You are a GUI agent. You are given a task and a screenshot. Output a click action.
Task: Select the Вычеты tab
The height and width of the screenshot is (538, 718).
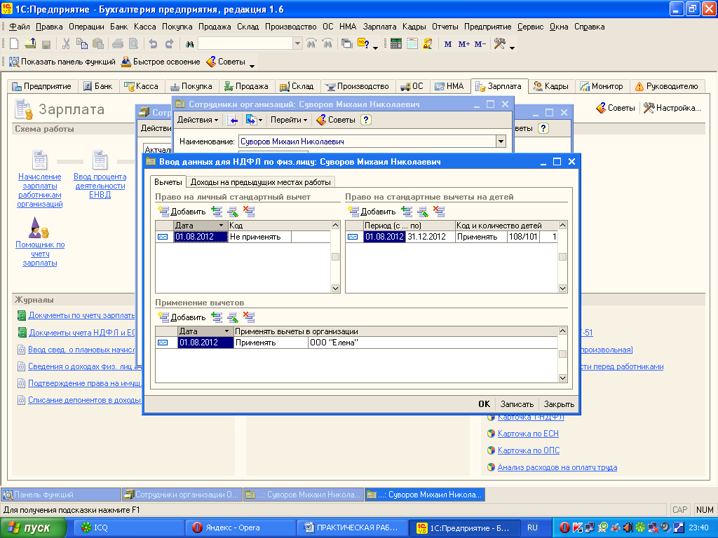168,182
